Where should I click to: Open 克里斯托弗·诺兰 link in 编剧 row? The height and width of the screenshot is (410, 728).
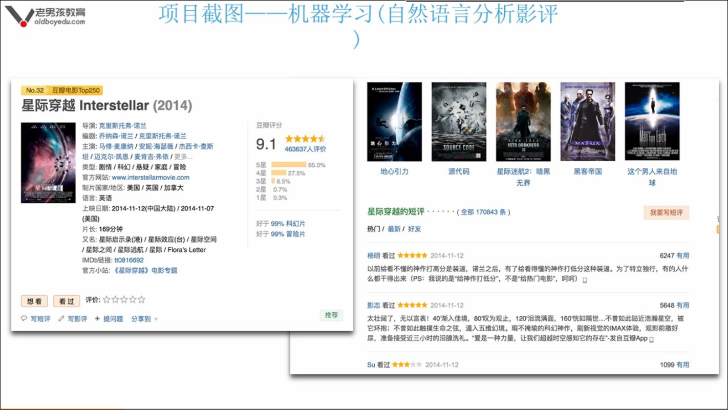pos(163,136)
